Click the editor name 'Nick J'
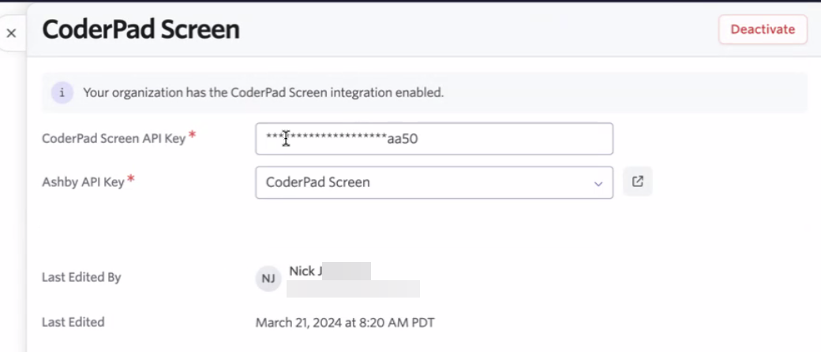Image resolution: width=821 pixels, height=352 pixels. (306, 271)
